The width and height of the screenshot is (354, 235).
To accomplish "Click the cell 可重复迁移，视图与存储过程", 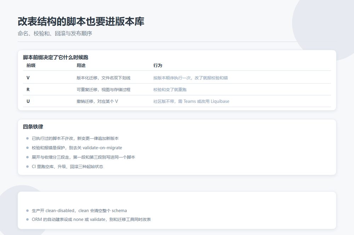I will point(103,90).
